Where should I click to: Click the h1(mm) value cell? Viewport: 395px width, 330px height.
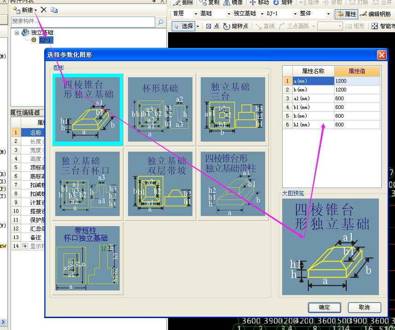[x=357, y=125]
